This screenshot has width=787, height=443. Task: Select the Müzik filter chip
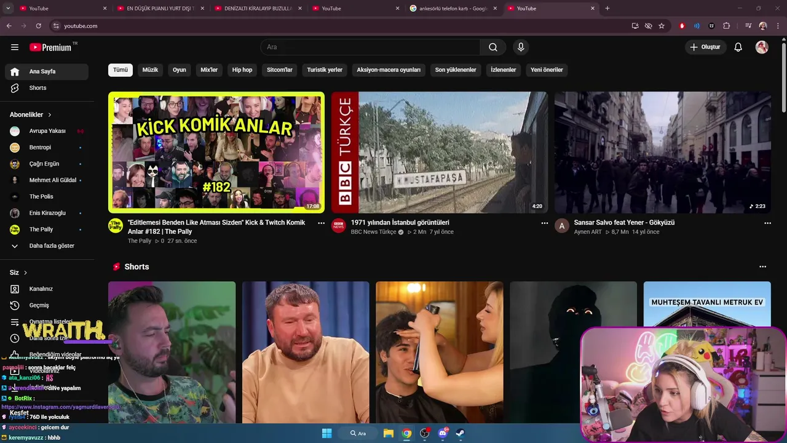150,70
